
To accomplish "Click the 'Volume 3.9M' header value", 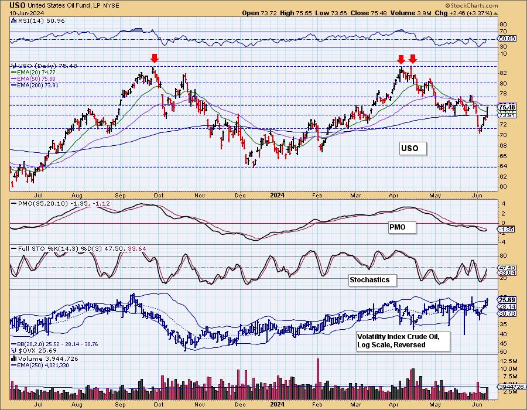I will [x=411, y=13].
